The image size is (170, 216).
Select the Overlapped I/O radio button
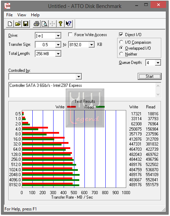(121, 48)
